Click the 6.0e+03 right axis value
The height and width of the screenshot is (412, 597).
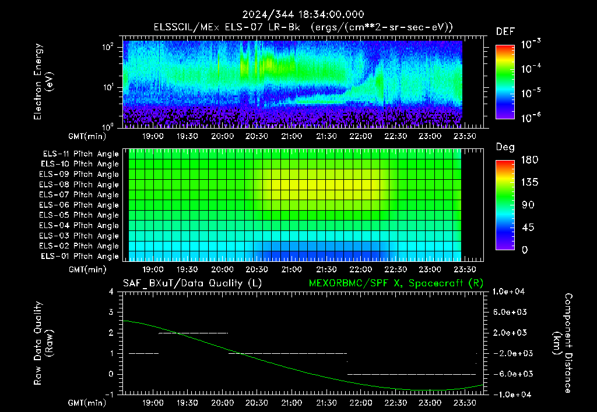pos(510,312)
